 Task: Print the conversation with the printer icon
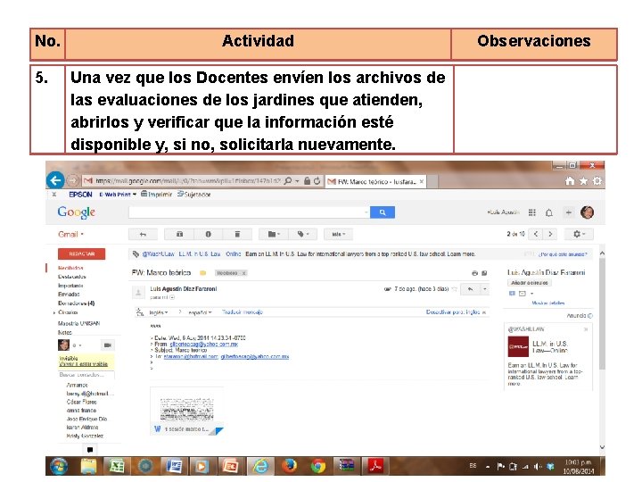pyautogui.click(x=474, y=273)
